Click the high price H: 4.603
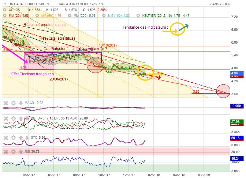 point(52,10)
